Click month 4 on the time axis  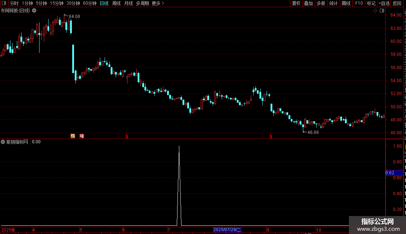pyautogui.click(x=34, y=230)
